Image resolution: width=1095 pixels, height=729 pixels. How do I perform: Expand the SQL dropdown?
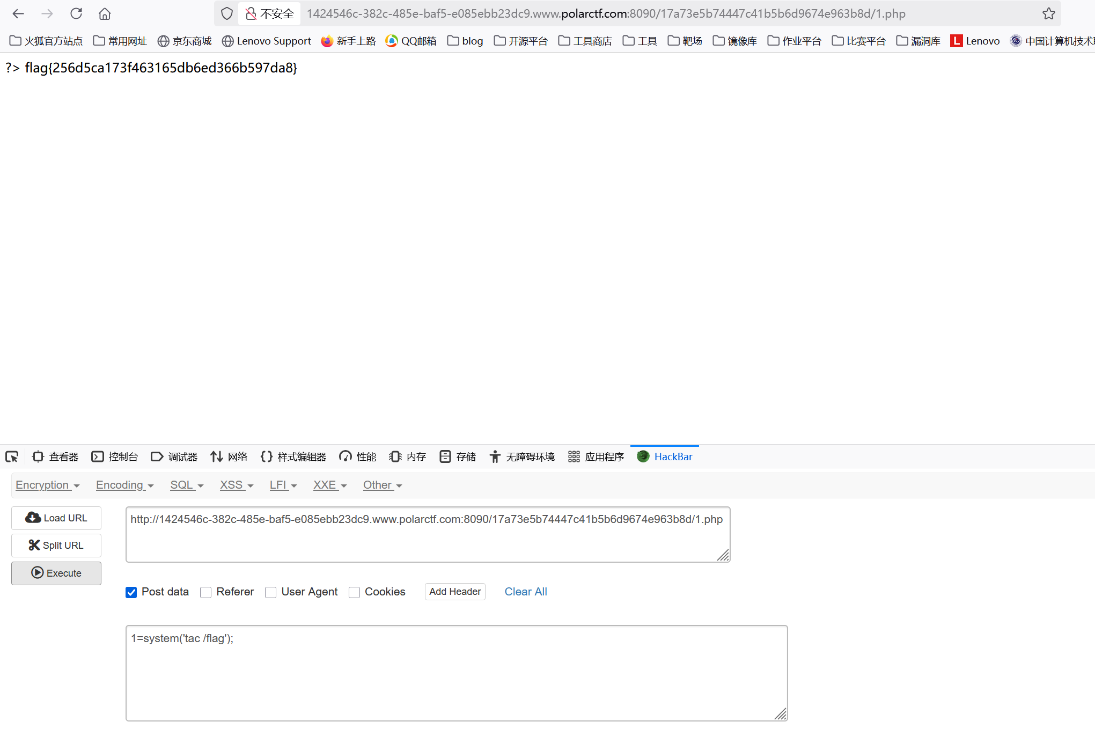187,485
